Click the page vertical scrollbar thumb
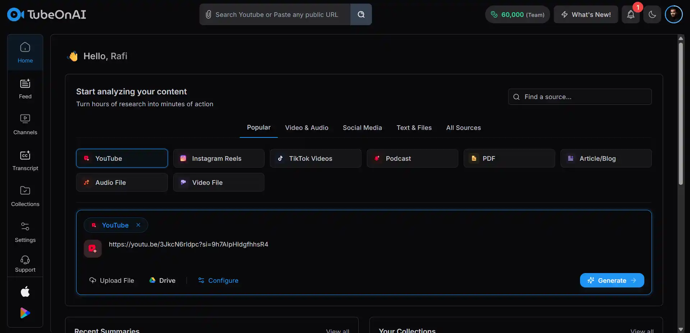 (x=681, y=114)
